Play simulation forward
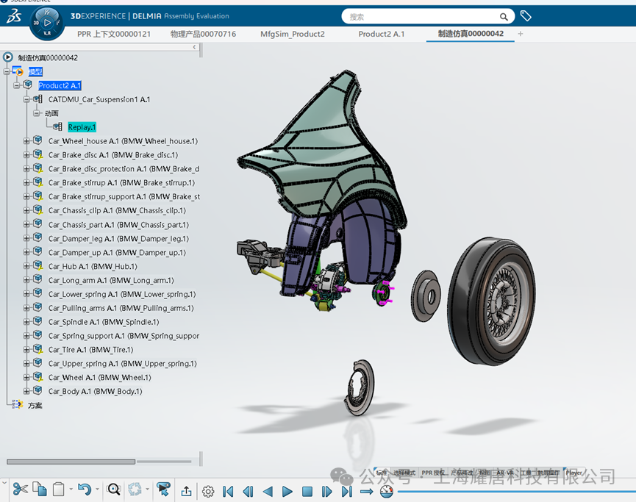The height and width of the screenshot is (502, 636). click(287, 492)
